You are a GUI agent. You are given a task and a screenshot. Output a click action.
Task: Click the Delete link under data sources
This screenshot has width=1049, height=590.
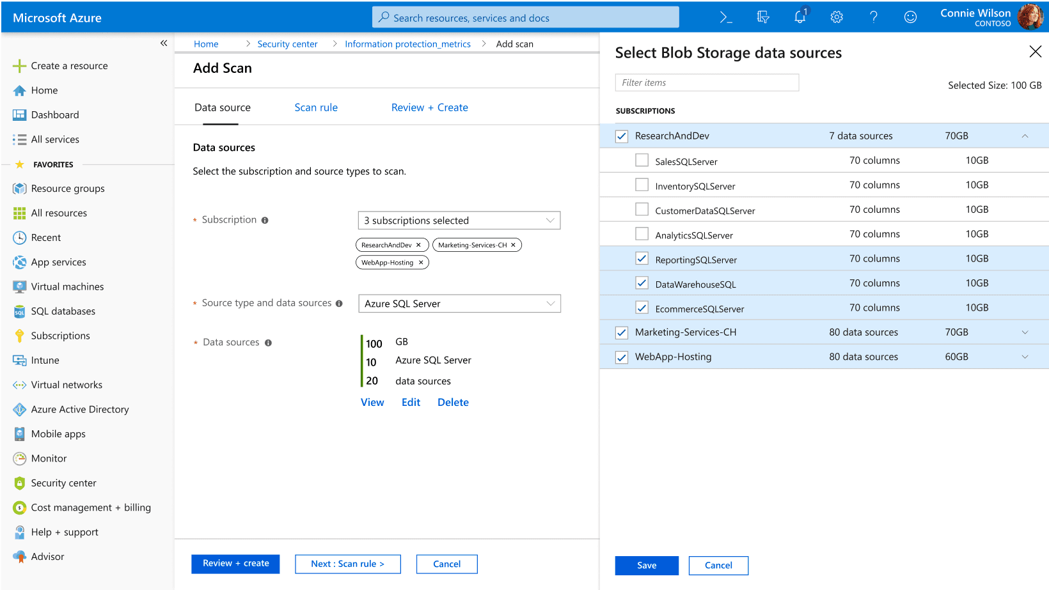tap(453, 402)
